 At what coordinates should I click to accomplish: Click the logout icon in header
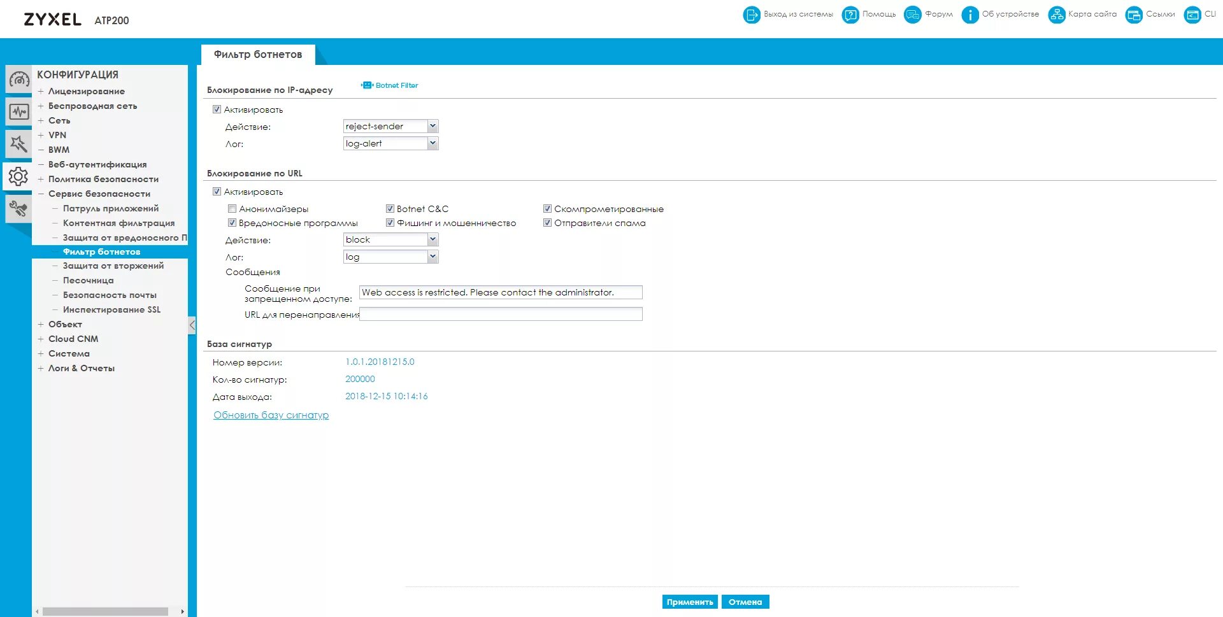pos(752,15)
